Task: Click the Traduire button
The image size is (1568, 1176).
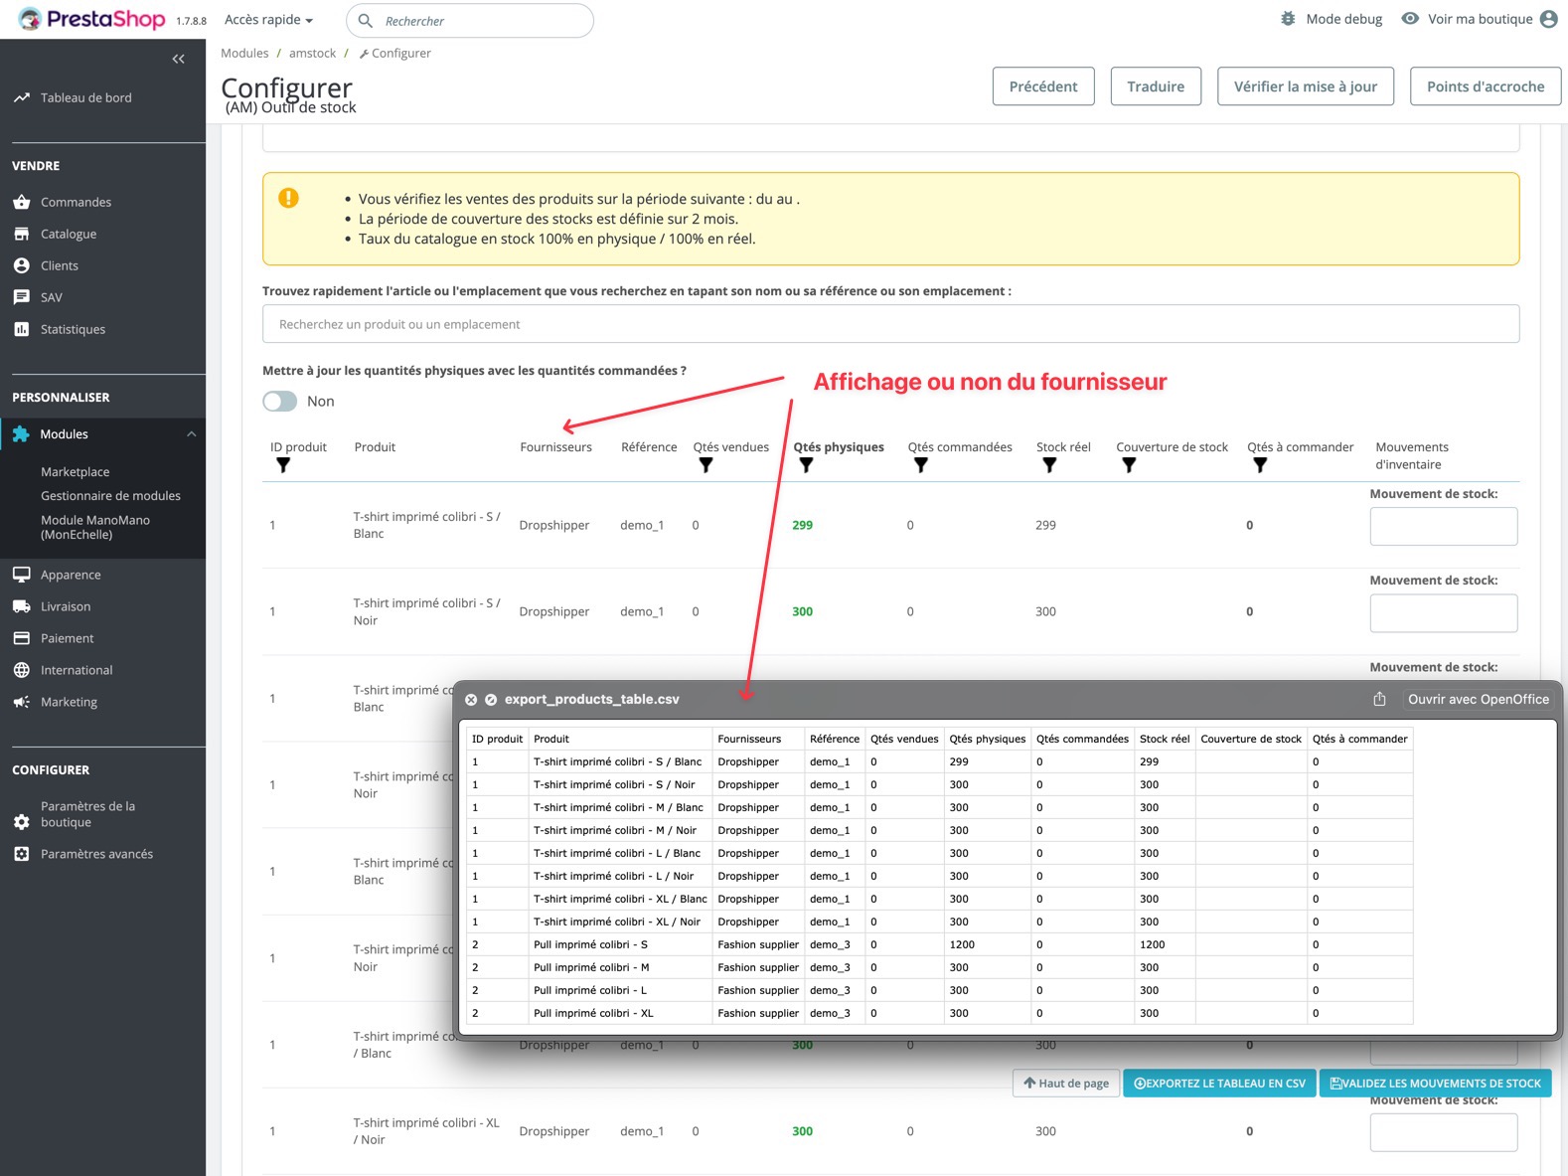Action: 1155,86
